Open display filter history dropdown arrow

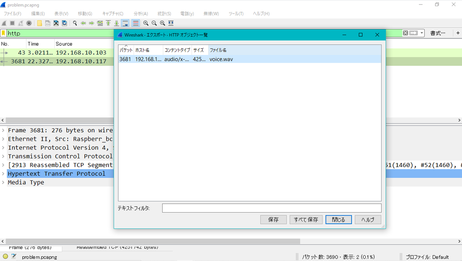422,33
